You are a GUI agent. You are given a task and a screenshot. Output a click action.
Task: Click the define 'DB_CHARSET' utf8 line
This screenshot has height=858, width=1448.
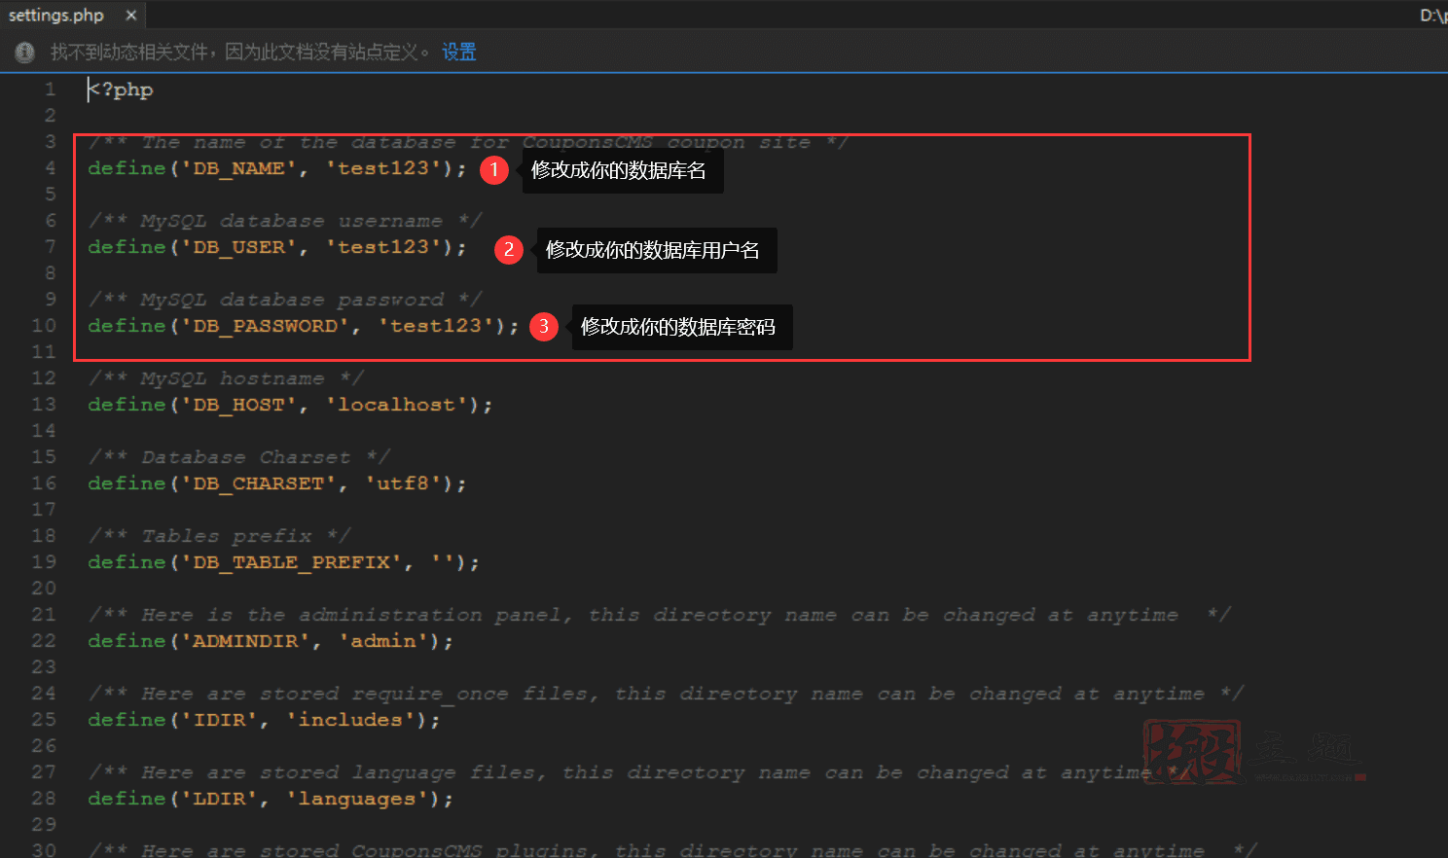(x=277, y=483)
